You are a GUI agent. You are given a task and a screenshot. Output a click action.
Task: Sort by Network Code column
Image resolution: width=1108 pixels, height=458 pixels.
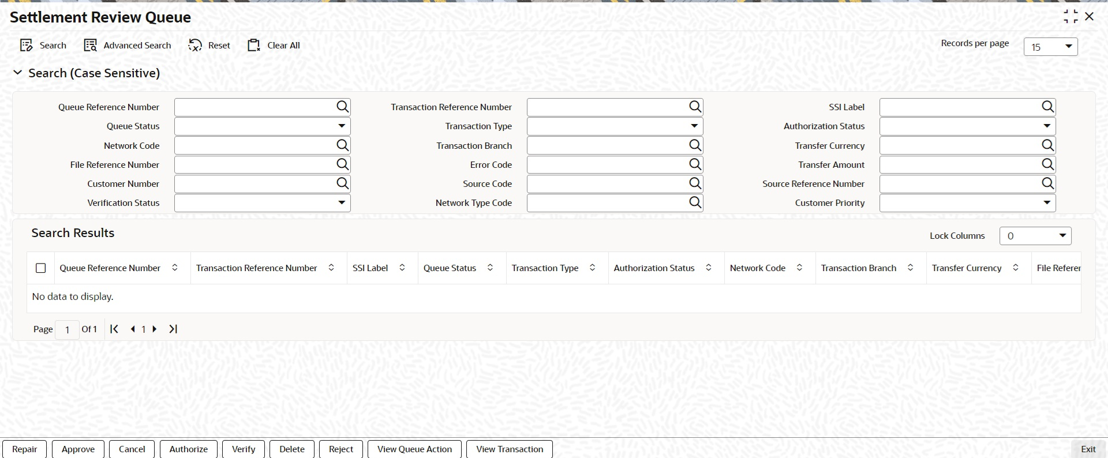point(799,268)
